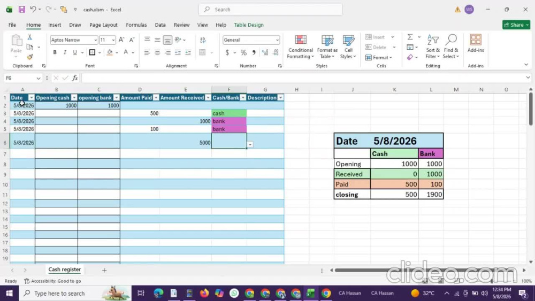Switch to the Table Design tab
The width and height of the screenshot is (535, 301).
pos(249,25)
